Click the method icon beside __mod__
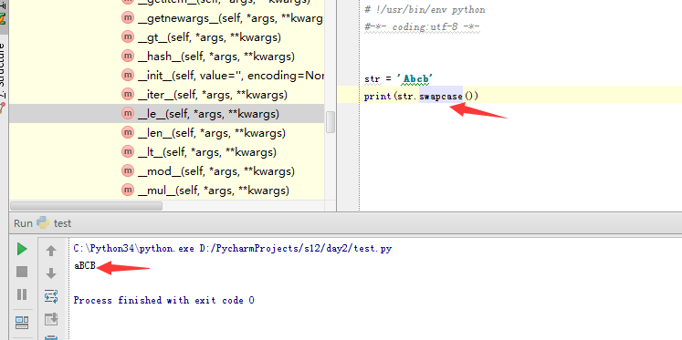Viewport: 682px width, 340px height. pos(128,170)
